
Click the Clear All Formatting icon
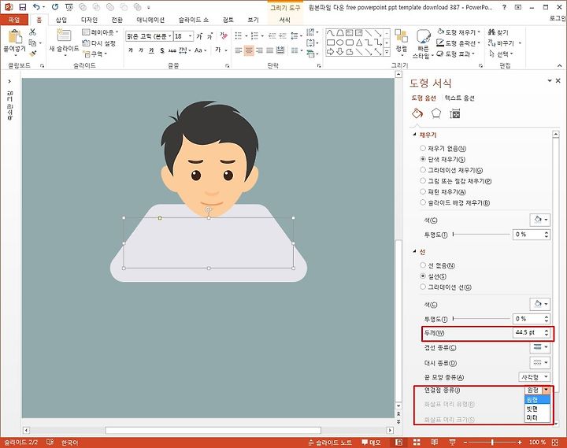tap(224, 35)
